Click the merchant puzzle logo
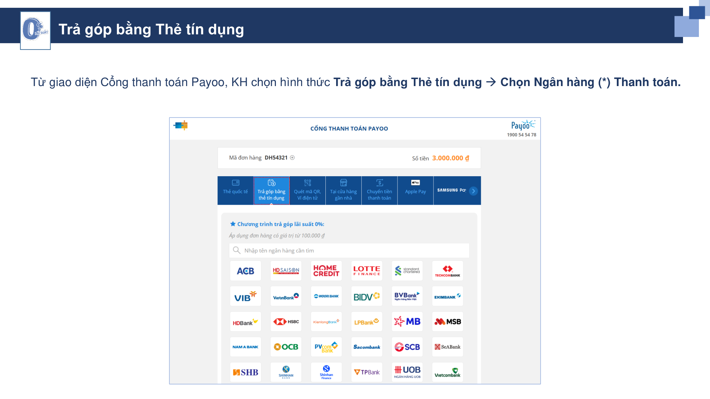This screenshot has height=399, width=710. 181,126
